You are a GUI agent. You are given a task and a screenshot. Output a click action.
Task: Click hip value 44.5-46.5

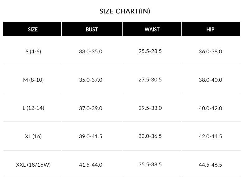[210, 164]
